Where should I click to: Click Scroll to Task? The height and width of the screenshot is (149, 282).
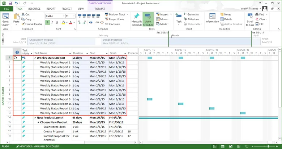[x=250, y=20]
